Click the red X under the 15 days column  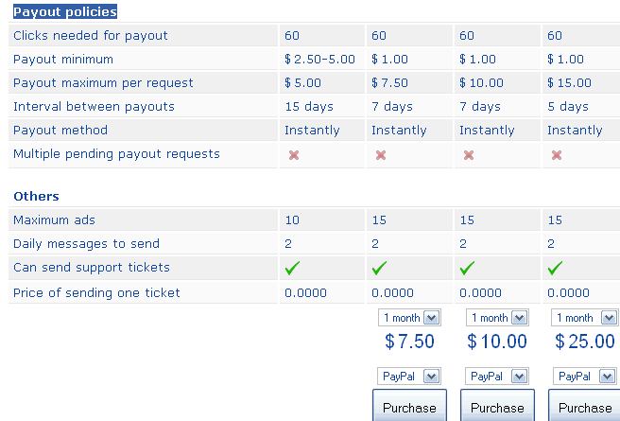[294, 155]
